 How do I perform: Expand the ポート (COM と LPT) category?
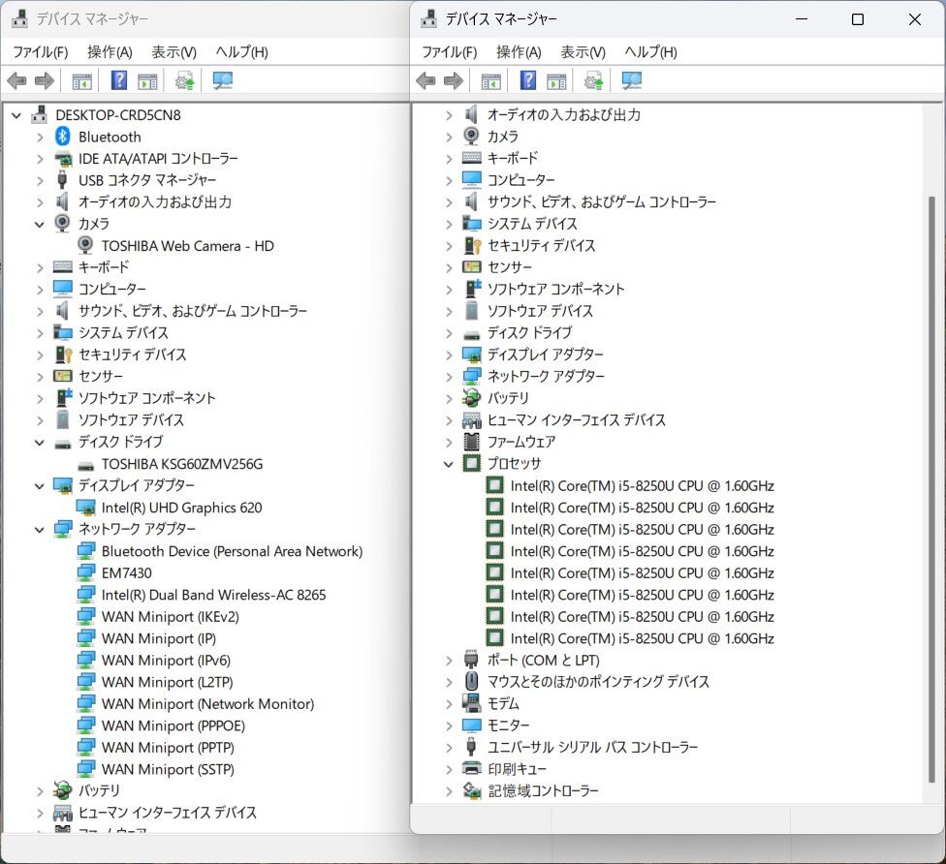click(449, 661)
